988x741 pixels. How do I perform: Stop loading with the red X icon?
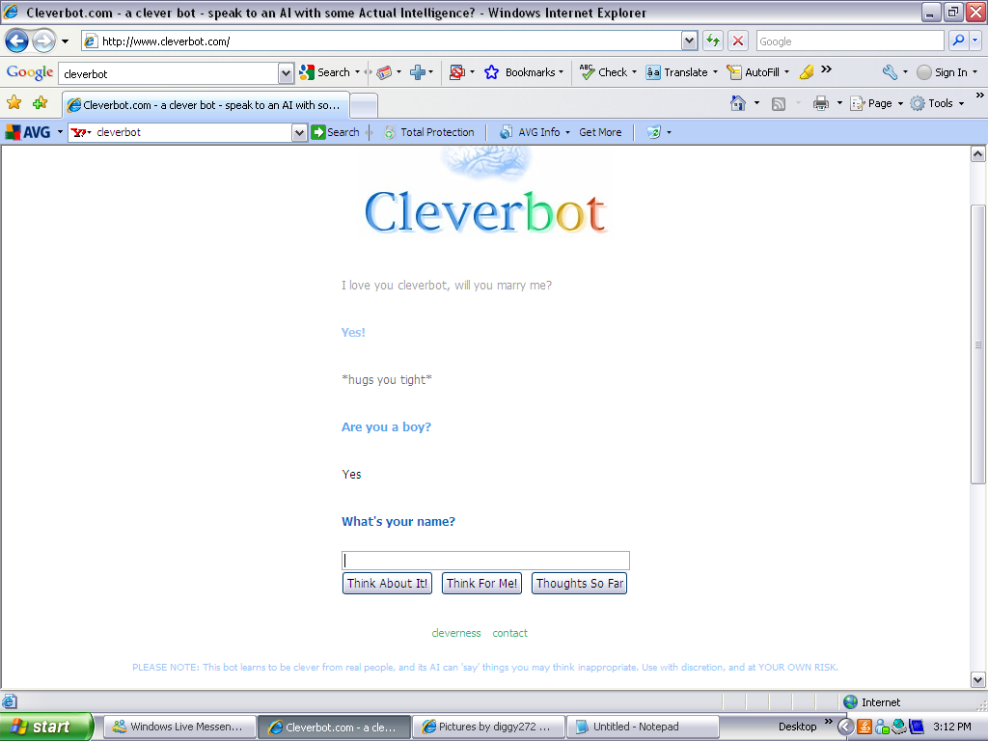click(x=736, y=41)
